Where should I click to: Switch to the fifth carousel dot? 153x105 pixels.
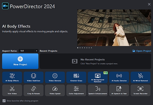(87, 48)
